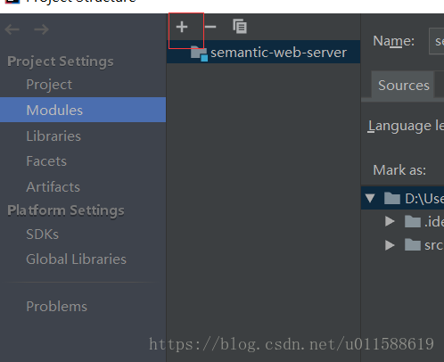Image resolution: width=444 pixels, height=362 pixels.
Task: Open the Sources tab
Action: pyautogui.click(x=404, y=86)
